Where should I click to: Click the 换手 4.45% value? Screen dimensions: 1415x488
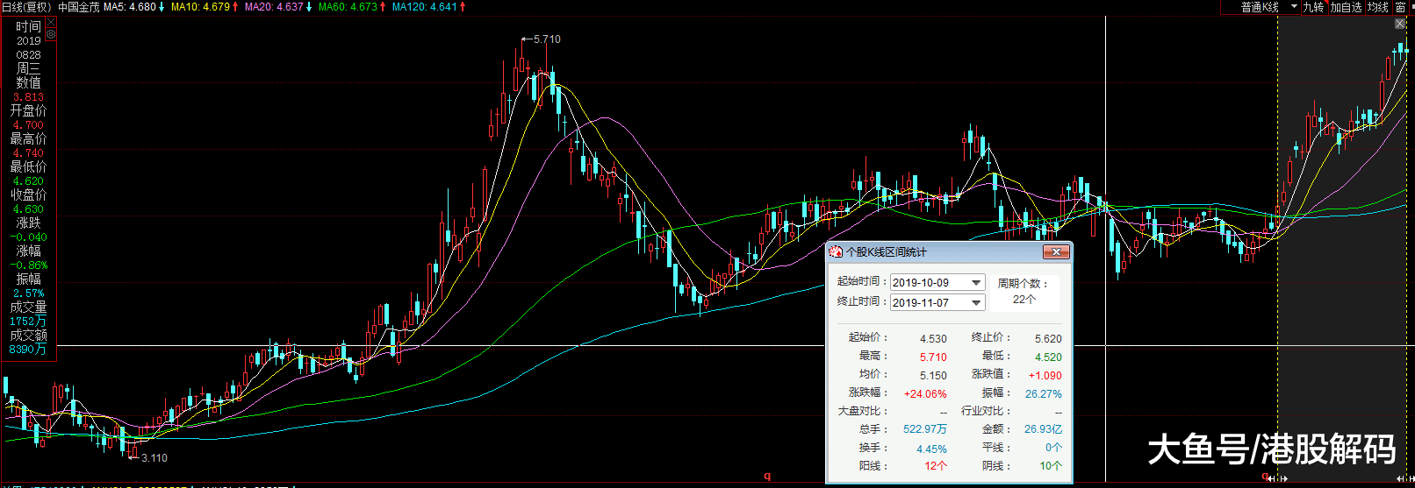coord(931,449)
